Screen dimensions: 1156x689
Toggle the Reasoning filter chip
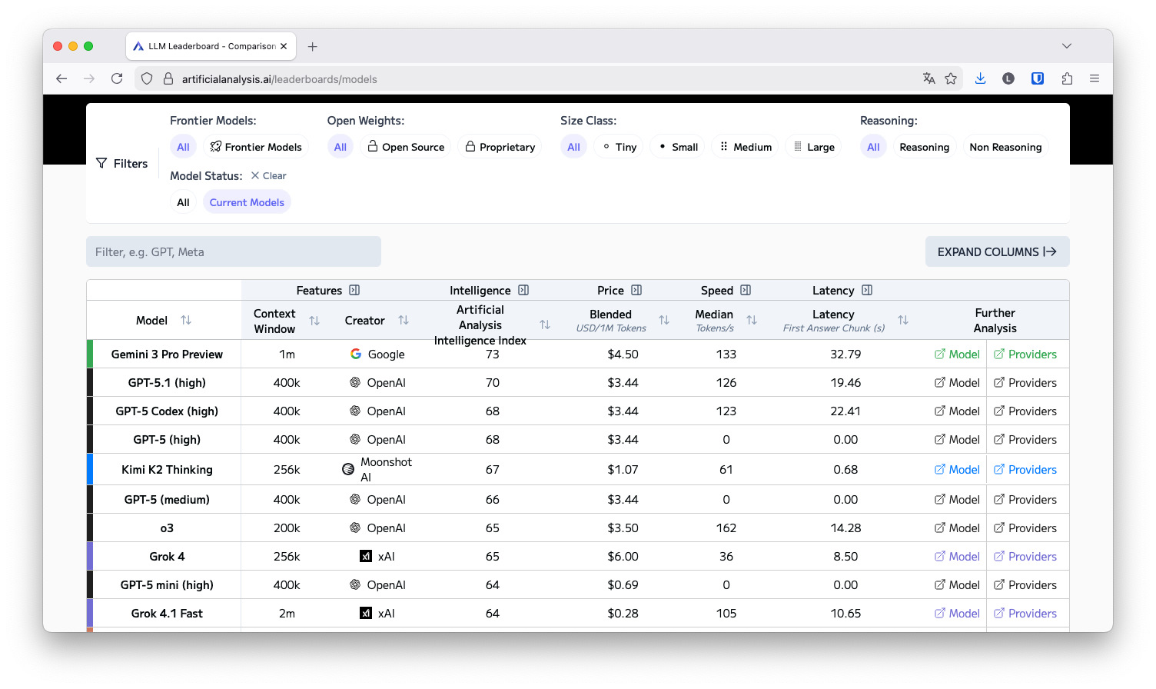[924, 147]
